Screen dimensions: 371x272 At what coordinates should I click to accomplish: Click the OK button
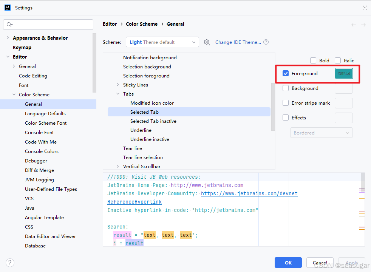tap(288, 263)
